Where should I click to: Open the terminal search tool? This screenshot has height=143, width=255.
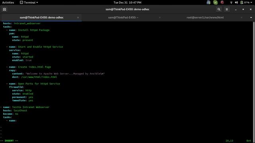pos(219,10)
